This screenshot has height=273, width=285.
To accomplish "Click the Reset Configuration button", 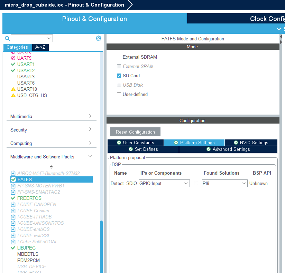I will (135, 132).
